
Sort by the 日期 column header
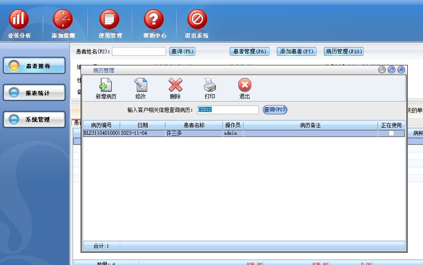(142, 126)
